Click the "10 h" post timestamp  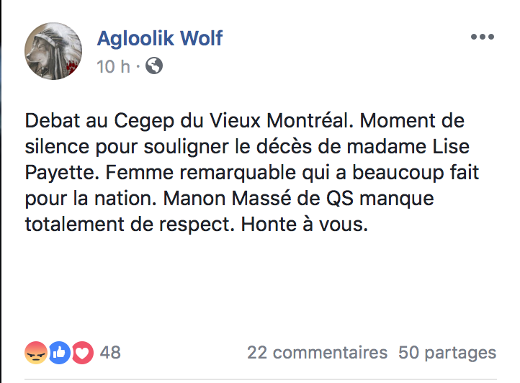[x=113, y=66]
